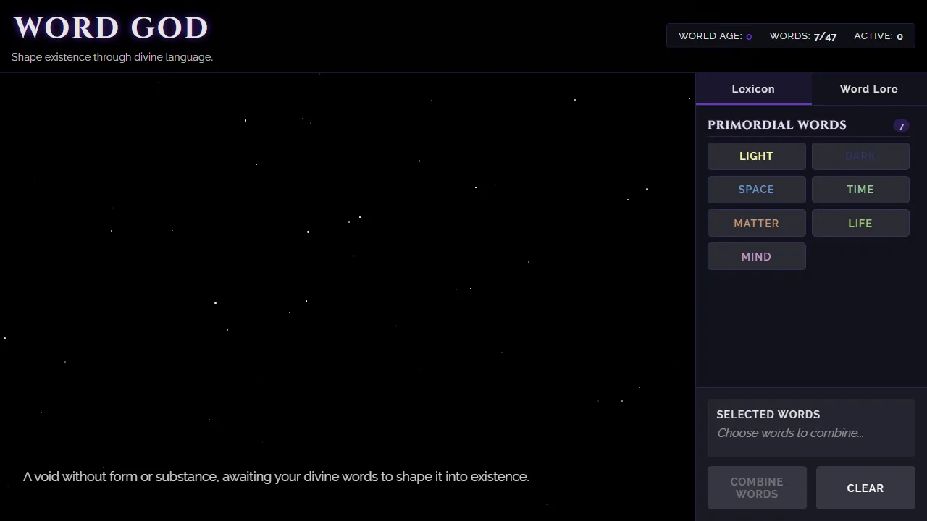Image resolution: width=927 pixels, height=521 pixels.
Task: Clear the selected words
Action: point(865,488)
